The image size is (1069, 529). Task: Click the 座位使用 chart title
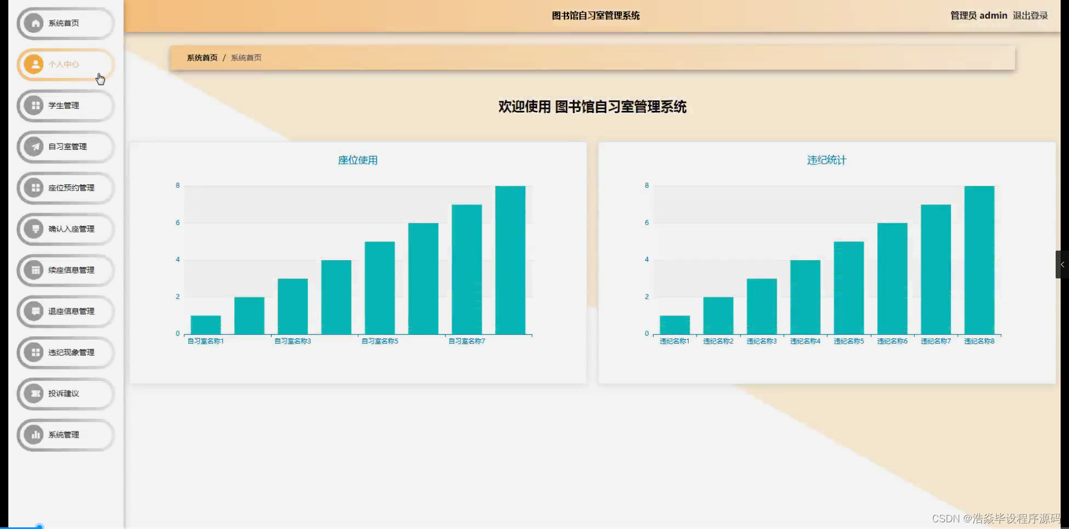click(x=358, y=160)
